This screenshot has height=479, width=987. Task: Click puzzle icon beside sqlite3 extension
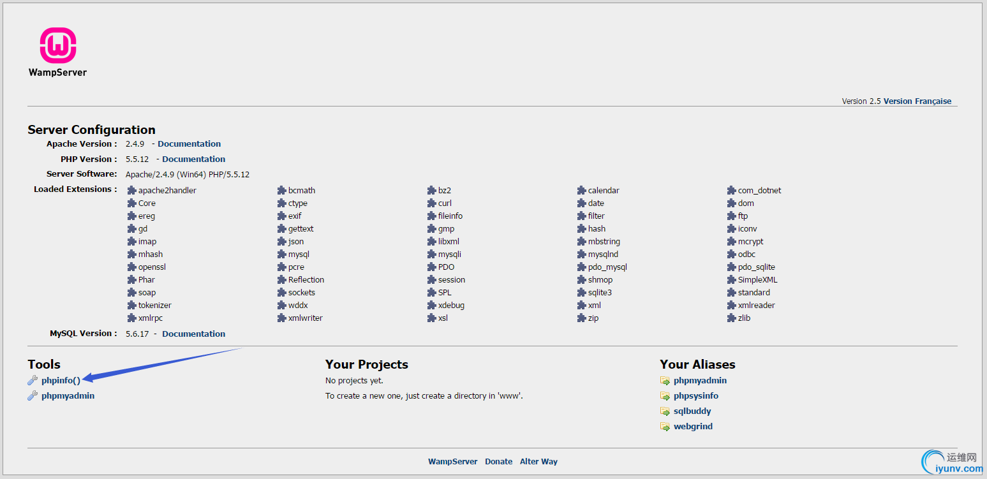pyautogui.click(x=582, y=293)
